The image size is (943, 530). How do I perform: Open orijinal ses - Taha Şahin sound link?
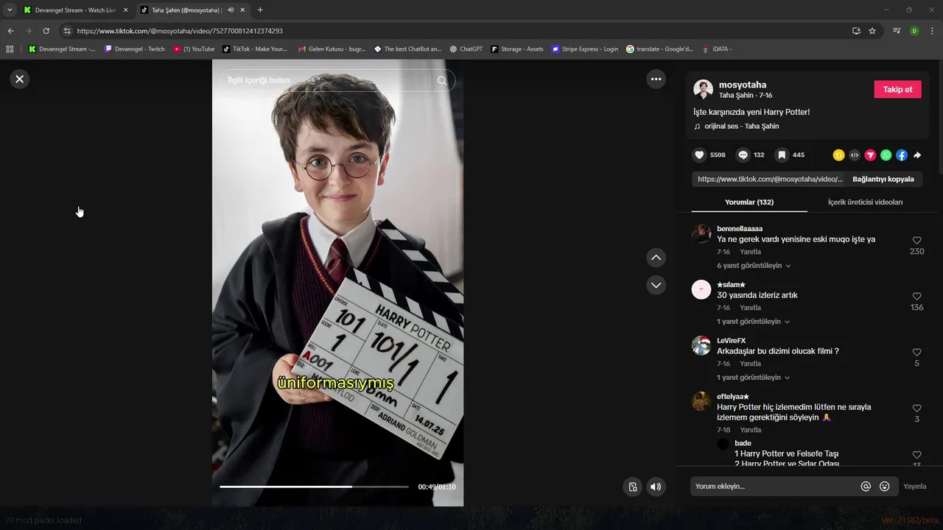(x=741, y=126)
